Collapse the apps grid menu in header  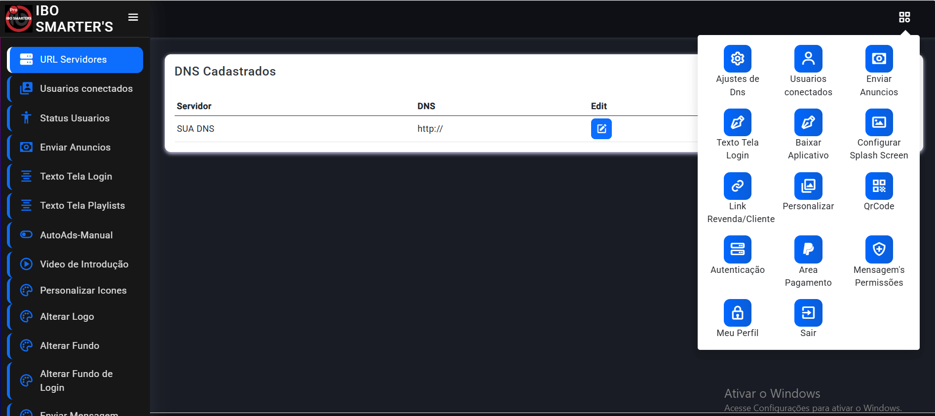904,17
